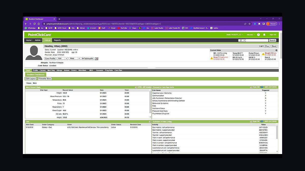This screenshot has height=171, width=305.
Task: Open the YouTube bookmark
Action: click(122, 28)
